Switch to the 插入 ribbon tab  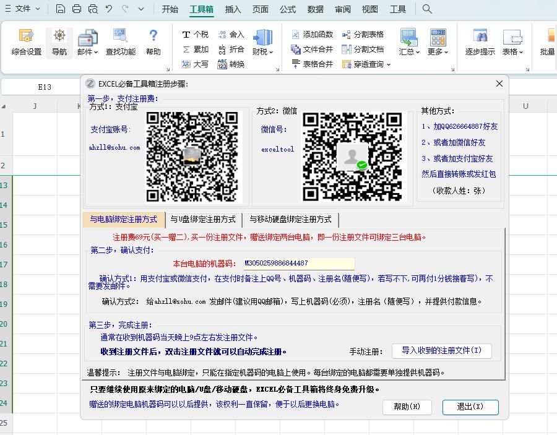(233, 9)
